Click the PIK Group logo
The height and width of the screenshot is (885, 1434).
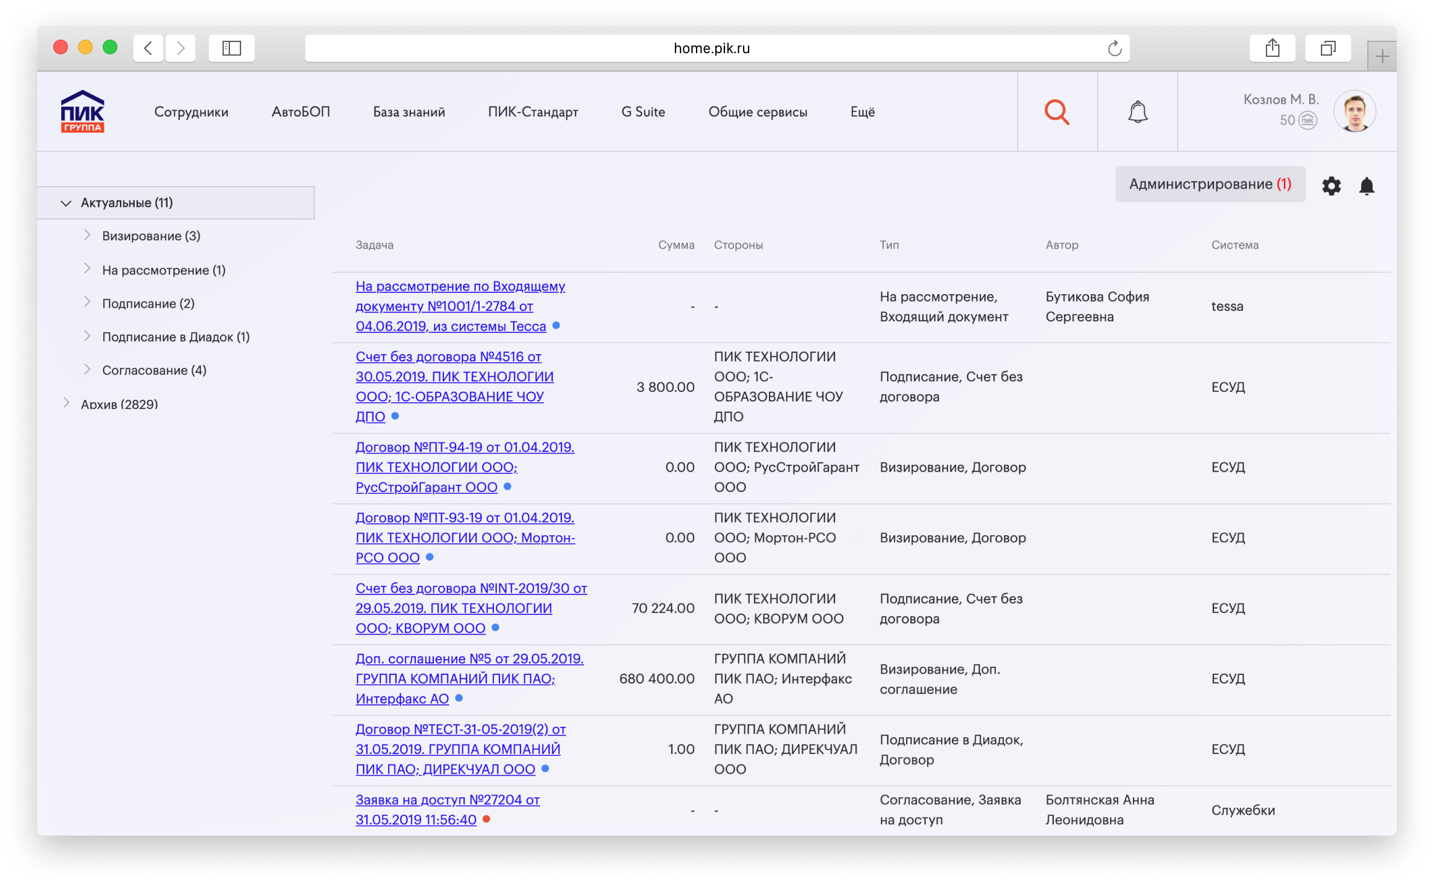(x=82, y=111)
